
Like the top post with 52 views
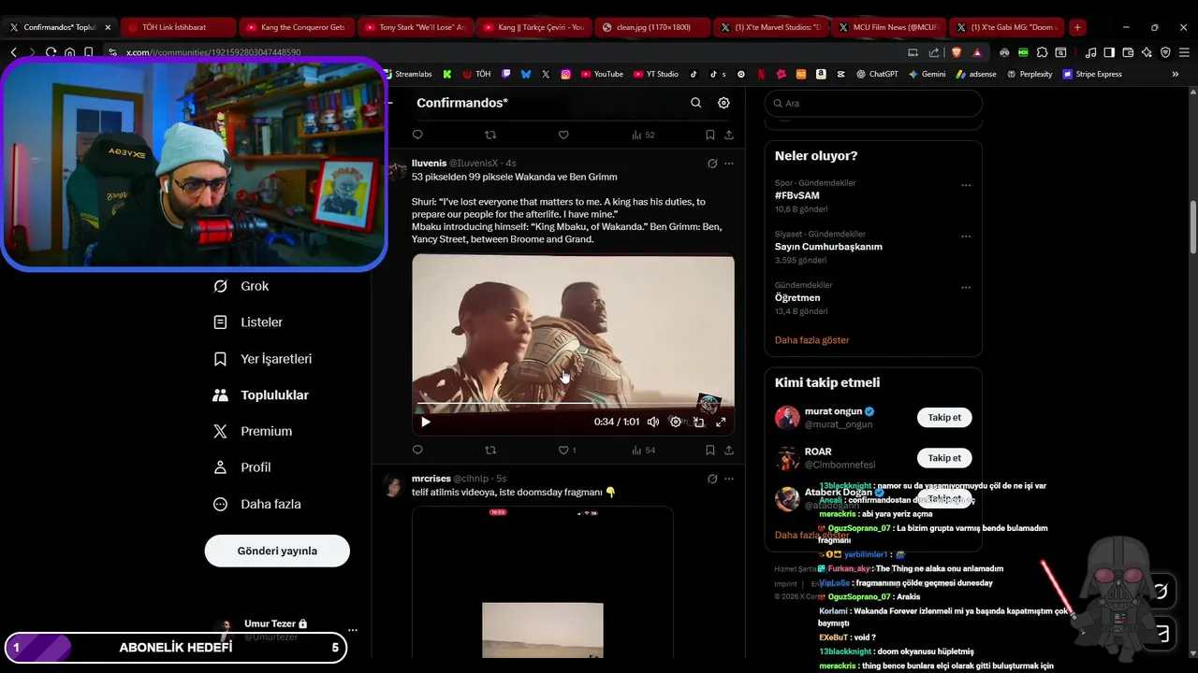(x=563, y=135)
